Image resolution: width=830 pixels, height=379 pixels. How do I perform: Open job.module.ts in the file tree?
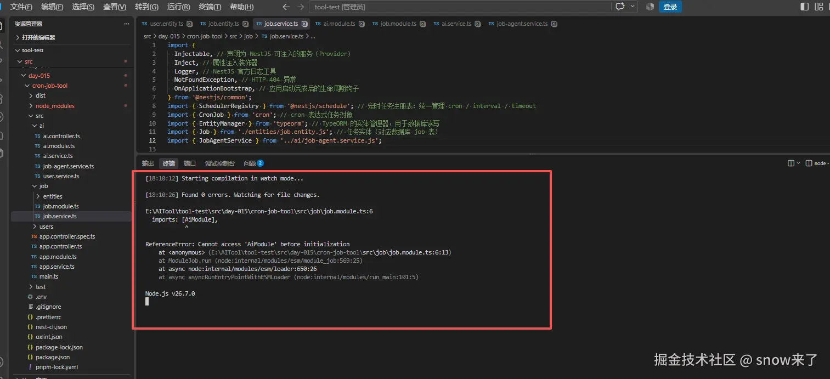click(61, 206)
